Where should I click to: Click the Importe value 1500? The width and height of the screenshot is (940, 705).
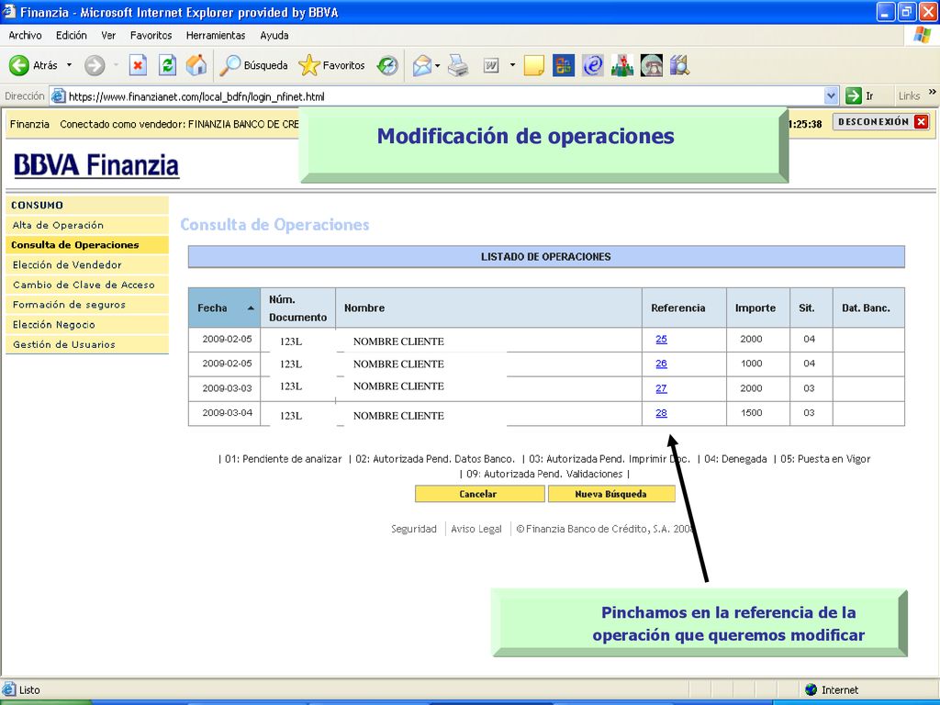click(x=751, y=412)
